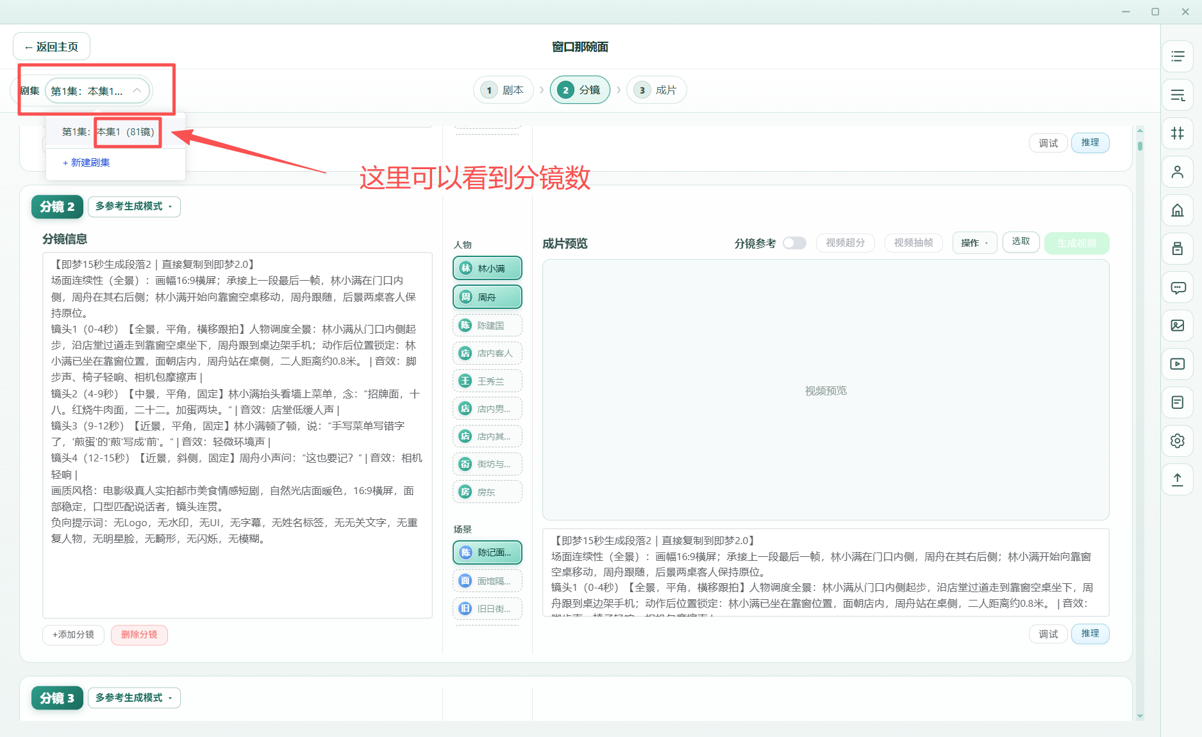
Task: Expand 多参考生成模式 dropdown for 分镜 3
Action: tap(134, 697)
